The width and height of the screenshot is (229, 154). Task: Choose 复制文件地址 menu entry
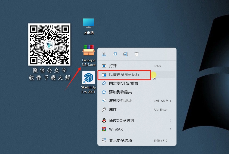(x=137, y=101)
